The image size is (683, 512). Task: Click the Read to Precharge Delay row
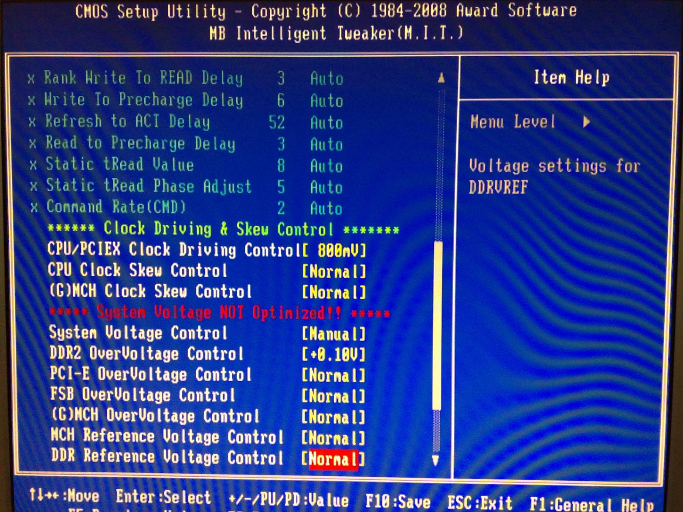(x=186, y=143)
